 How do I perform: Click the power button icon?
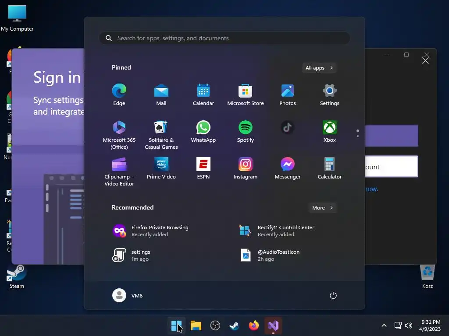[333, 295]
